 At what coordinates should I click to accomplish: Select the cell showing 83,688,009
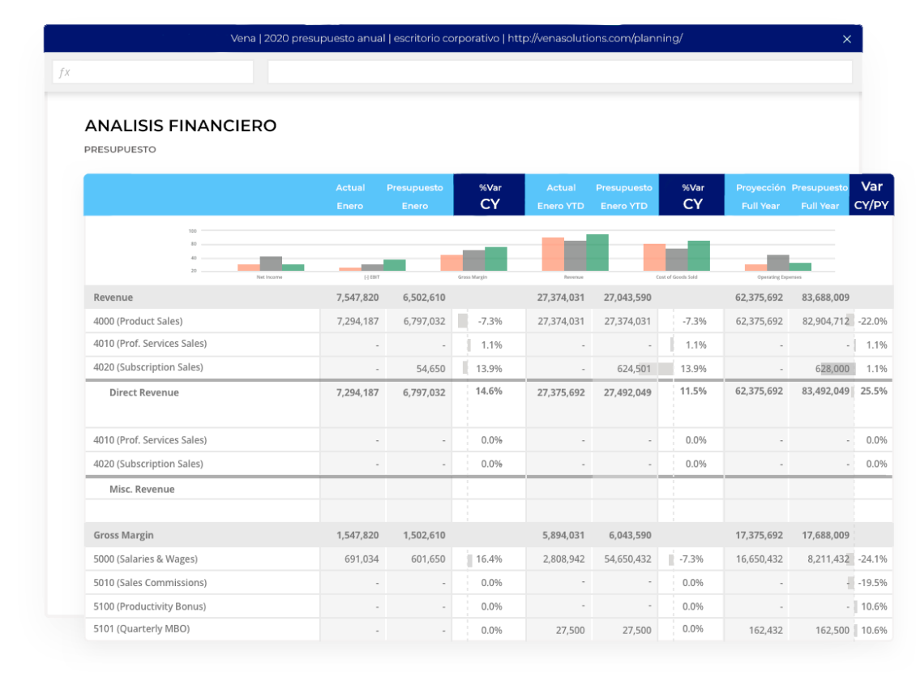pos(825,298)
